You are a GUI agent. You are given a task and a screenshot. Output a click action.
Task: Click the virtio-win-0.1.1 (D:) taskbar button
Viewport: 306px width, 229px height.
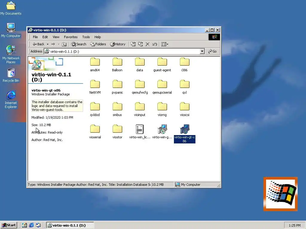click(x=70, y=225)
